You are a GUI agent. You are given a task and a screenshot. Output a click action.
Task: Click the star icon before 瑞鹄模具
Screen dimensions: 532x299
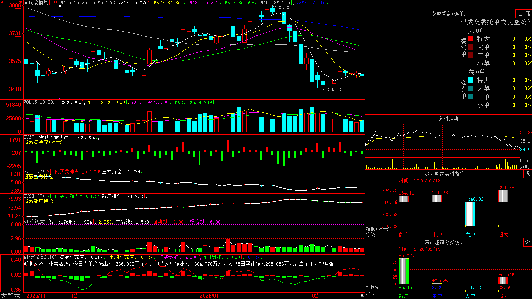[x=26, y=3]
